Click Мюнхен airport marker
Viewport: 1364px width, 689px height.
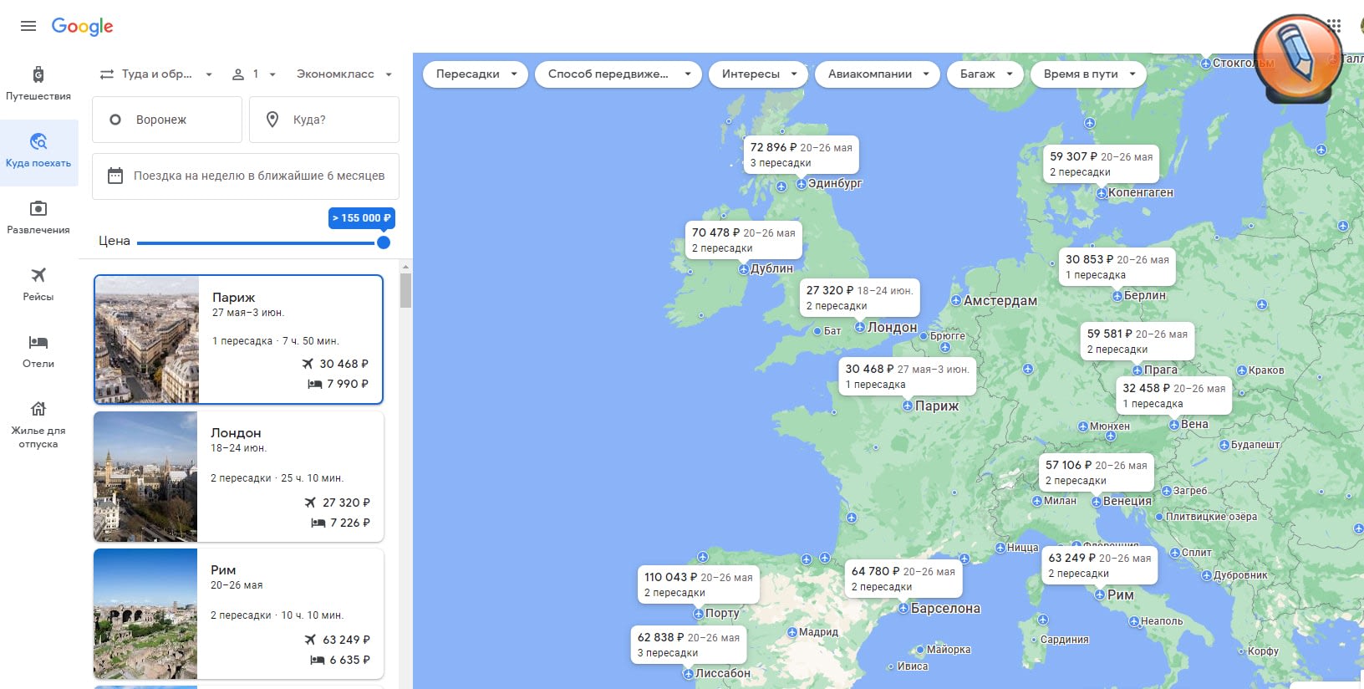pyautogui.click(x=1082, y=426)
